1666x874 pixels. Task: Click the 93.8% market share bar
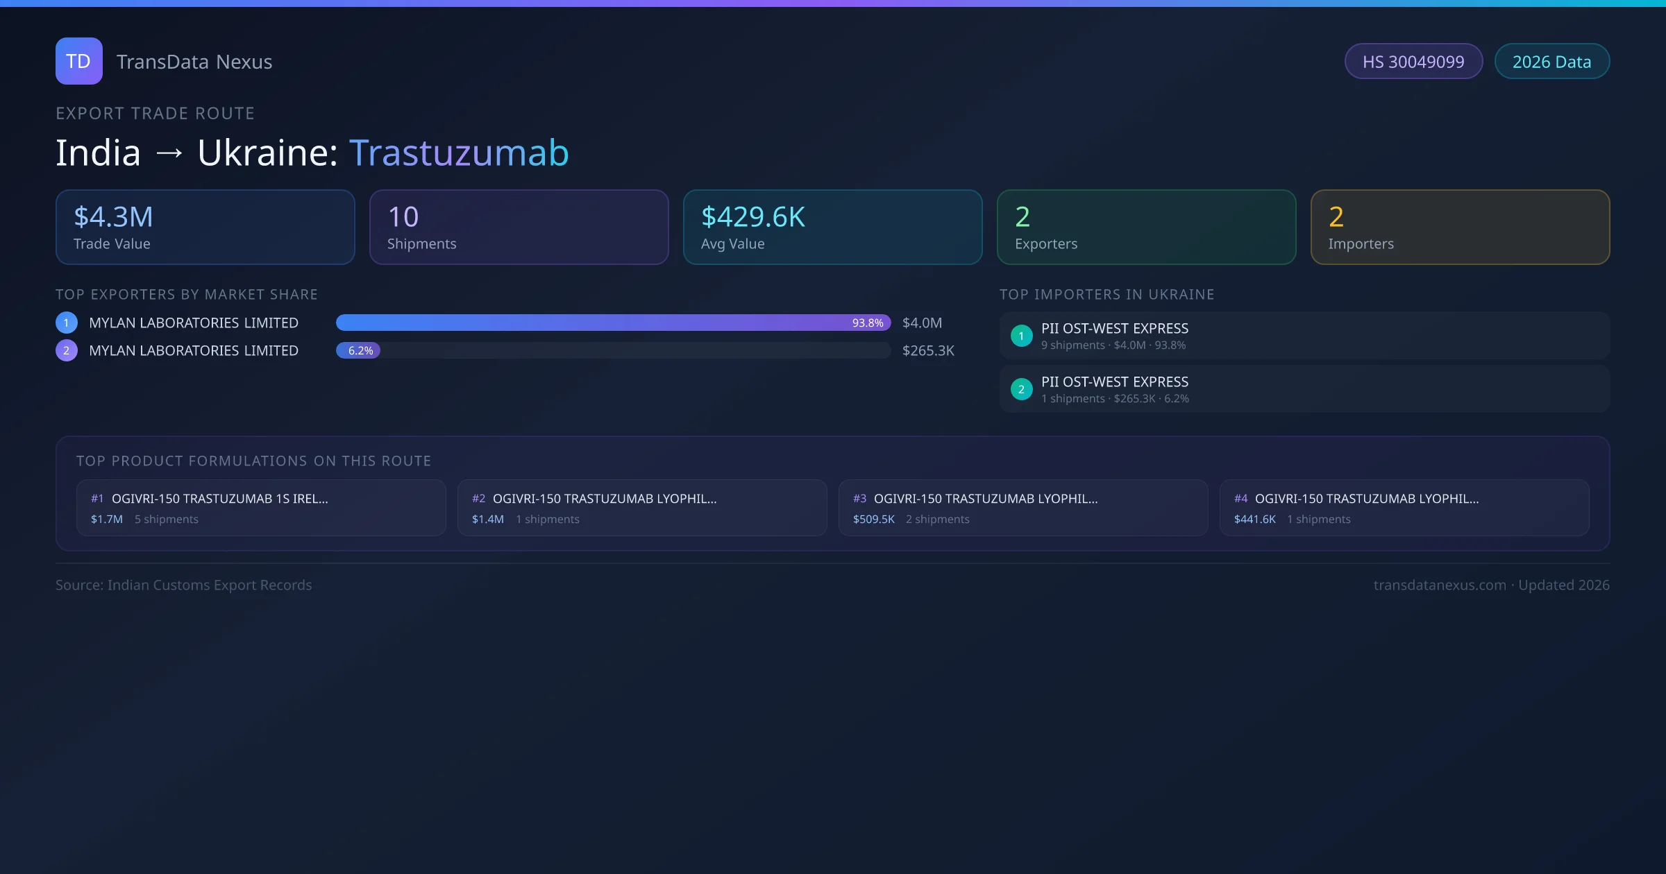point(612,323)
